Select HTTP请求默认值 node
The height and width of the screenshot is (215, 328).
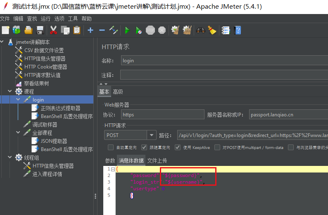coord(42,75)
